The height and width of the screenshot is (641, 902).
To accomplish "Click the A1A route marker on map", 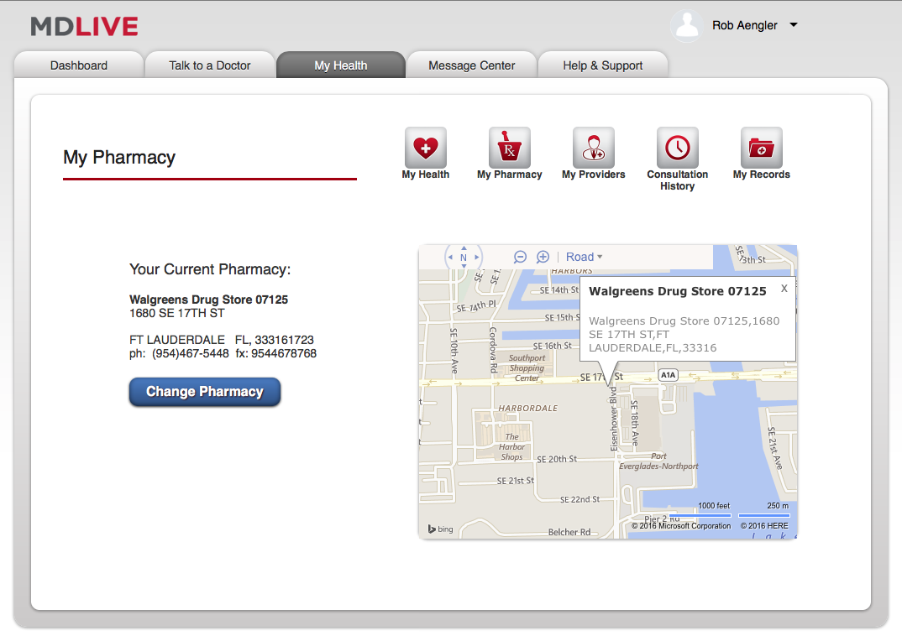I will click(x=668, y=375).
